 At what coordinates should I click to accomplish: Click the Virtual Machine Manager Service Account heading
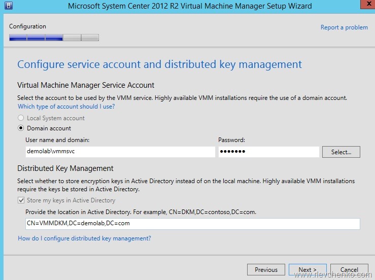tap(86, 85)
